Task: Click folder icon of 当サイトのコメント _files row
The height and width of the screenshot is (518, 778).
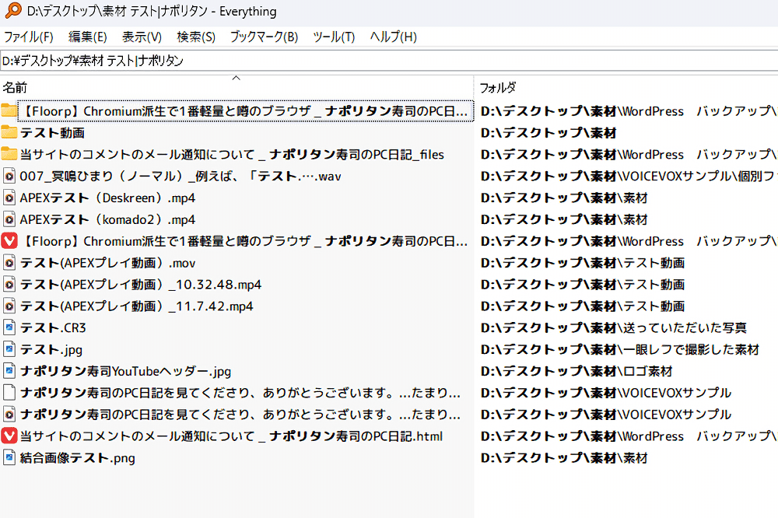Action: click(x=9, y=154)
